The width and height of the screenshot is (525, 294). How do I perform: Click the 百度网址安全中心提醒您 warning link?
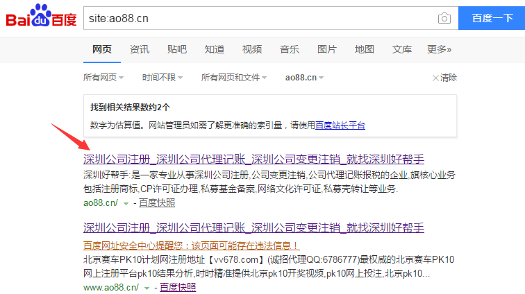(x=192, y=246)
